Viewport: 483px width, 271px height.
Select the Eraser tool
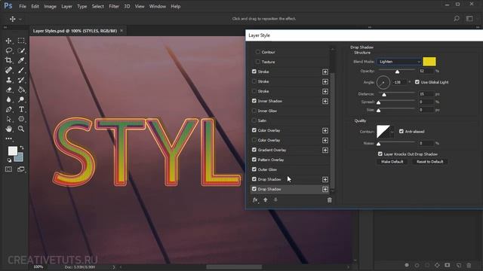[8, 90]
